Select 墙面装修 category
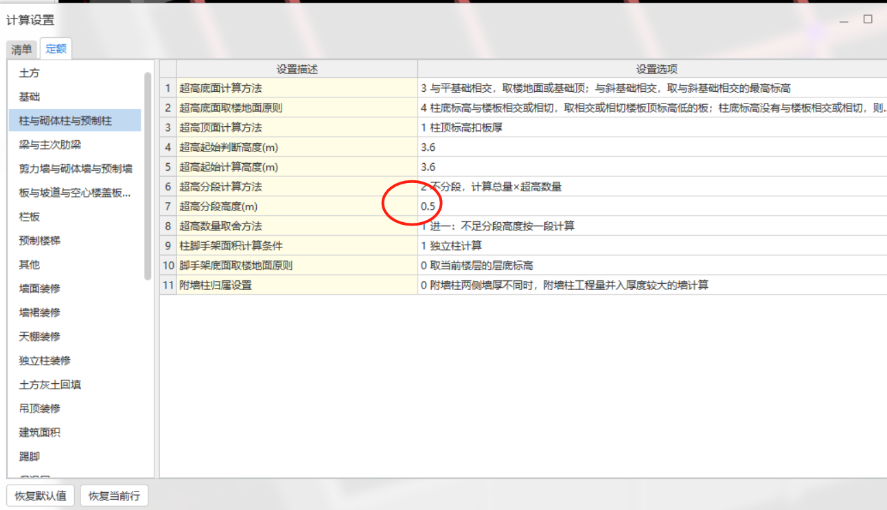 click(x=74, y=289)
